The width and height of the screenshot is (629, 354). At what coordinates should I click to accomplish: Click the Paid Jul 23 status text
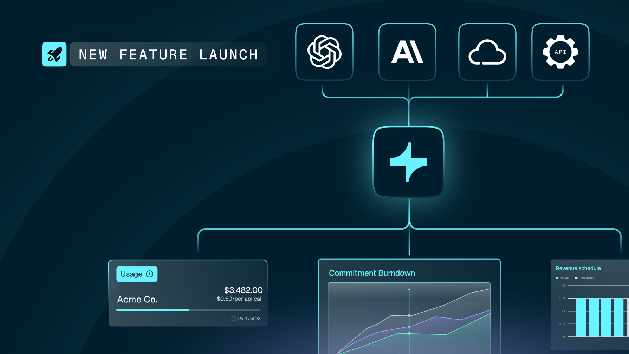(249, 319)
